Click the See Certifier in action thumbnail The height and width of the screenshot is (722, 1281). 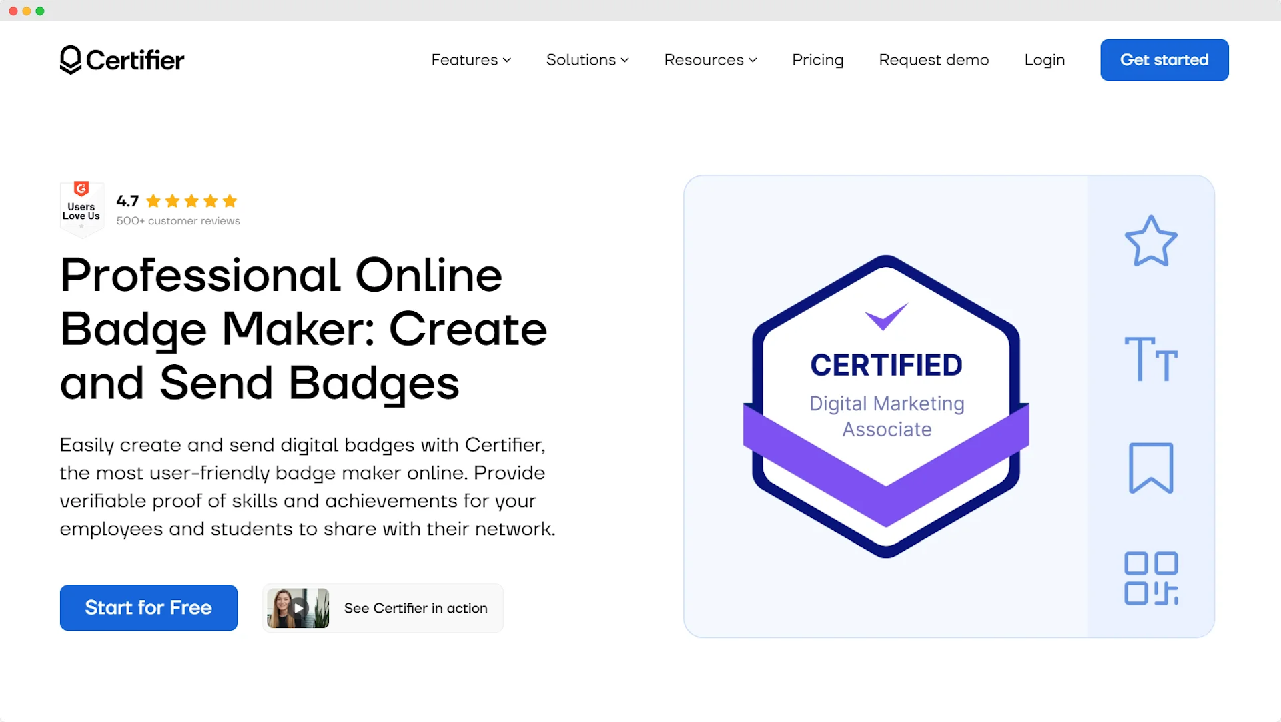(299, 607)
